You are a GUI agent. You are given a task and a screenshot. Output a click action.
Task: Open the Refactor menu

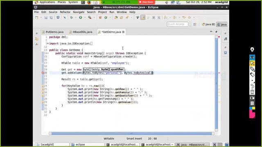pos(65,12)
